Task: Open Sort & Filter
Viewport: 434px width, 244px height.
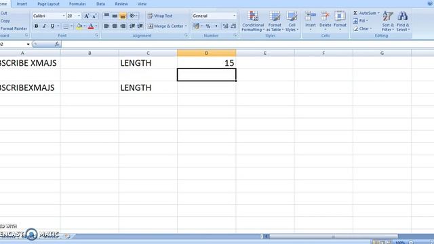Action: (388, 21)
